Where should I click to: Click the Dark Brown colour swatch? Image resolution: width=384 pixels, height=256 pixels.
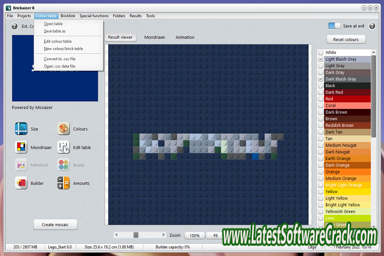[x=347, y=112]
